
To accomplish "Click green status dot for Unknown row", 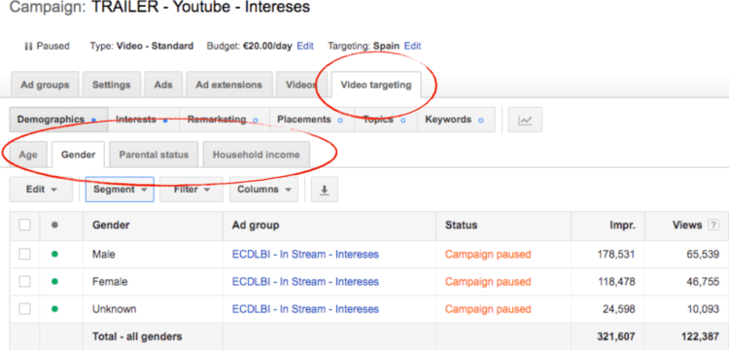I will click(x=54, y=309).
